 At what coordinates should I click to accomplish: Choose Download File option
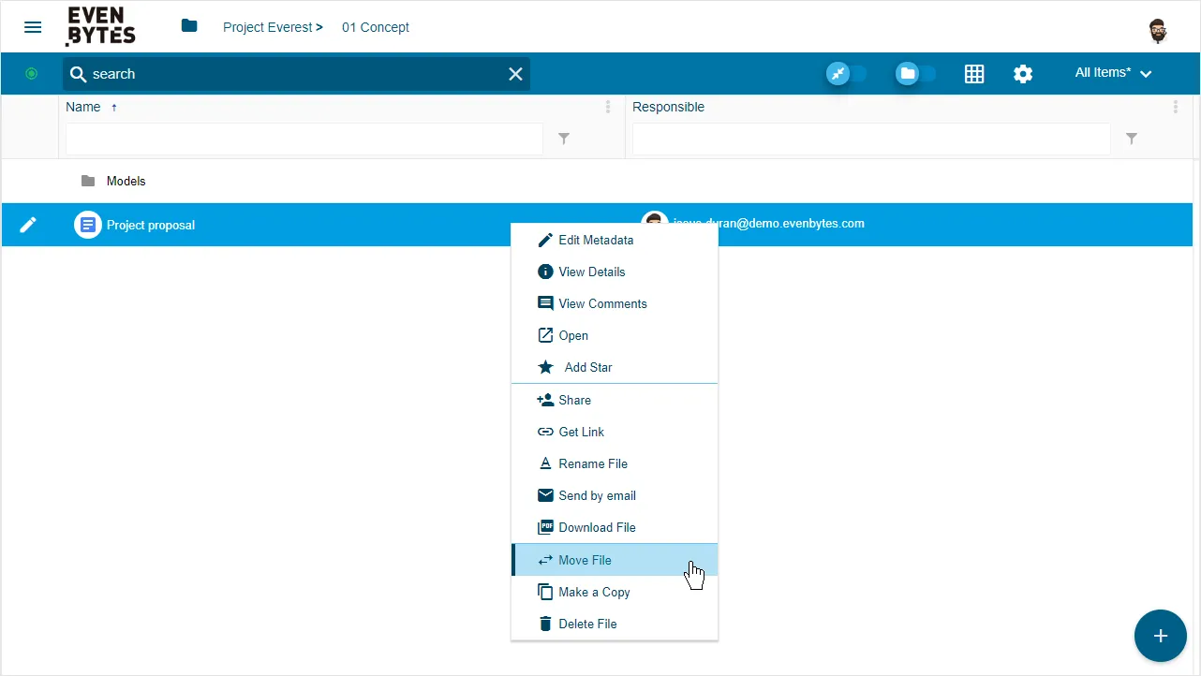point(615,527)
